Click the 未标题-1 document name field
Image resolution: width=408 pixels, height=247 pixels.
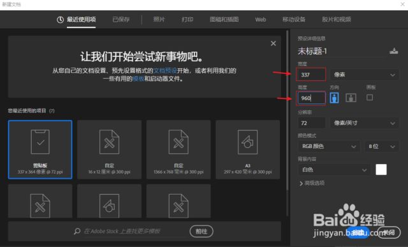pos(341,51)
